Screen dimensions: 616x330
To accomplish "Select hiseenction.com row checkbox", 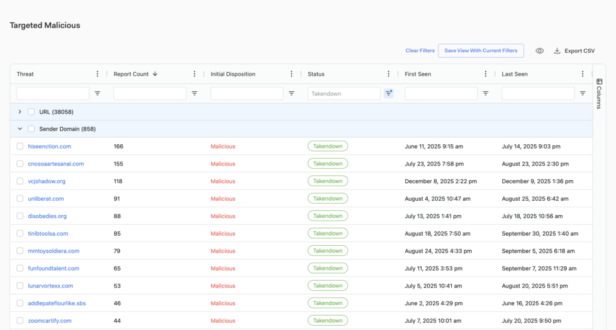I will coord(20,146).
